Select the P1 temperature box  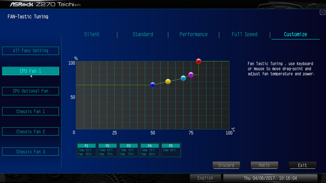click(x=86, y=150)
